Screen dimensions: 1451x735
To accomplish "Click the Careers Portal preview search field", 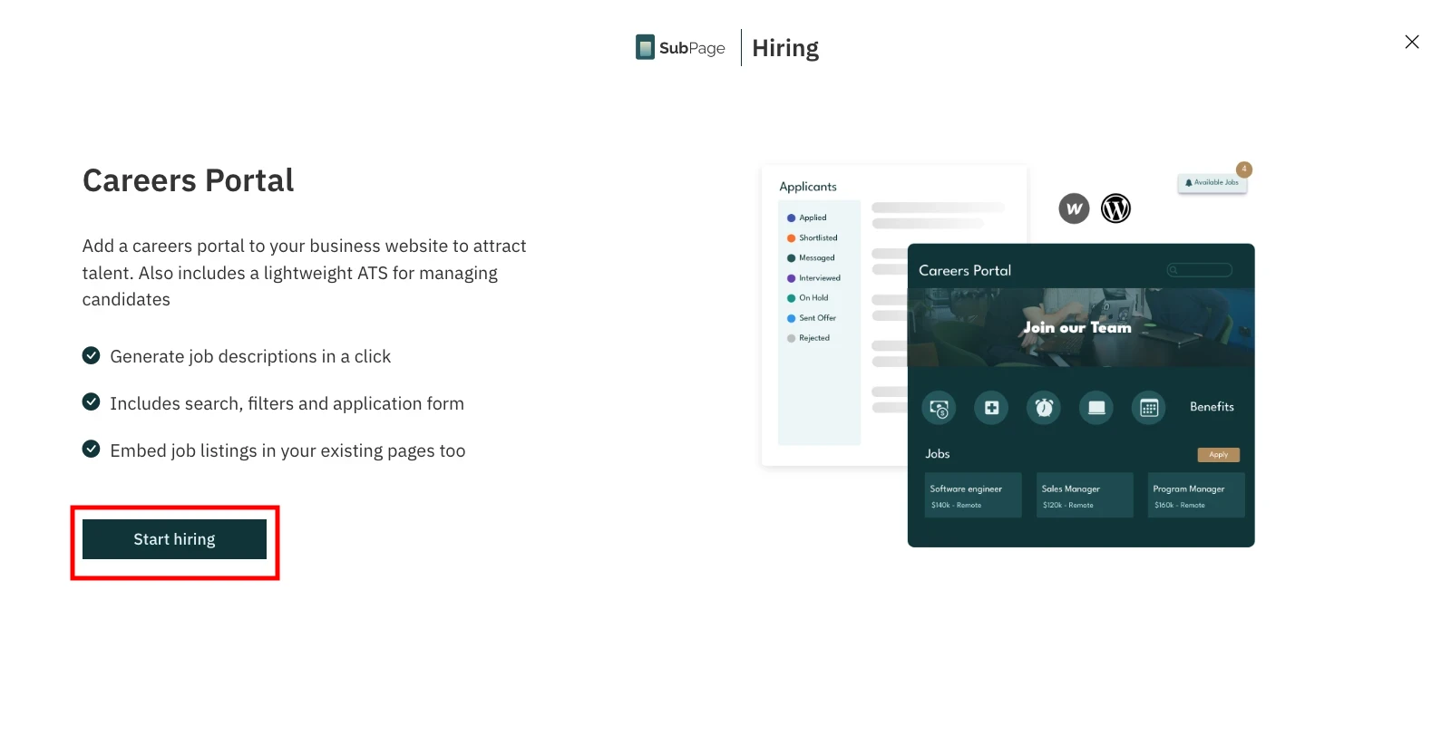I will [1199, 270].
